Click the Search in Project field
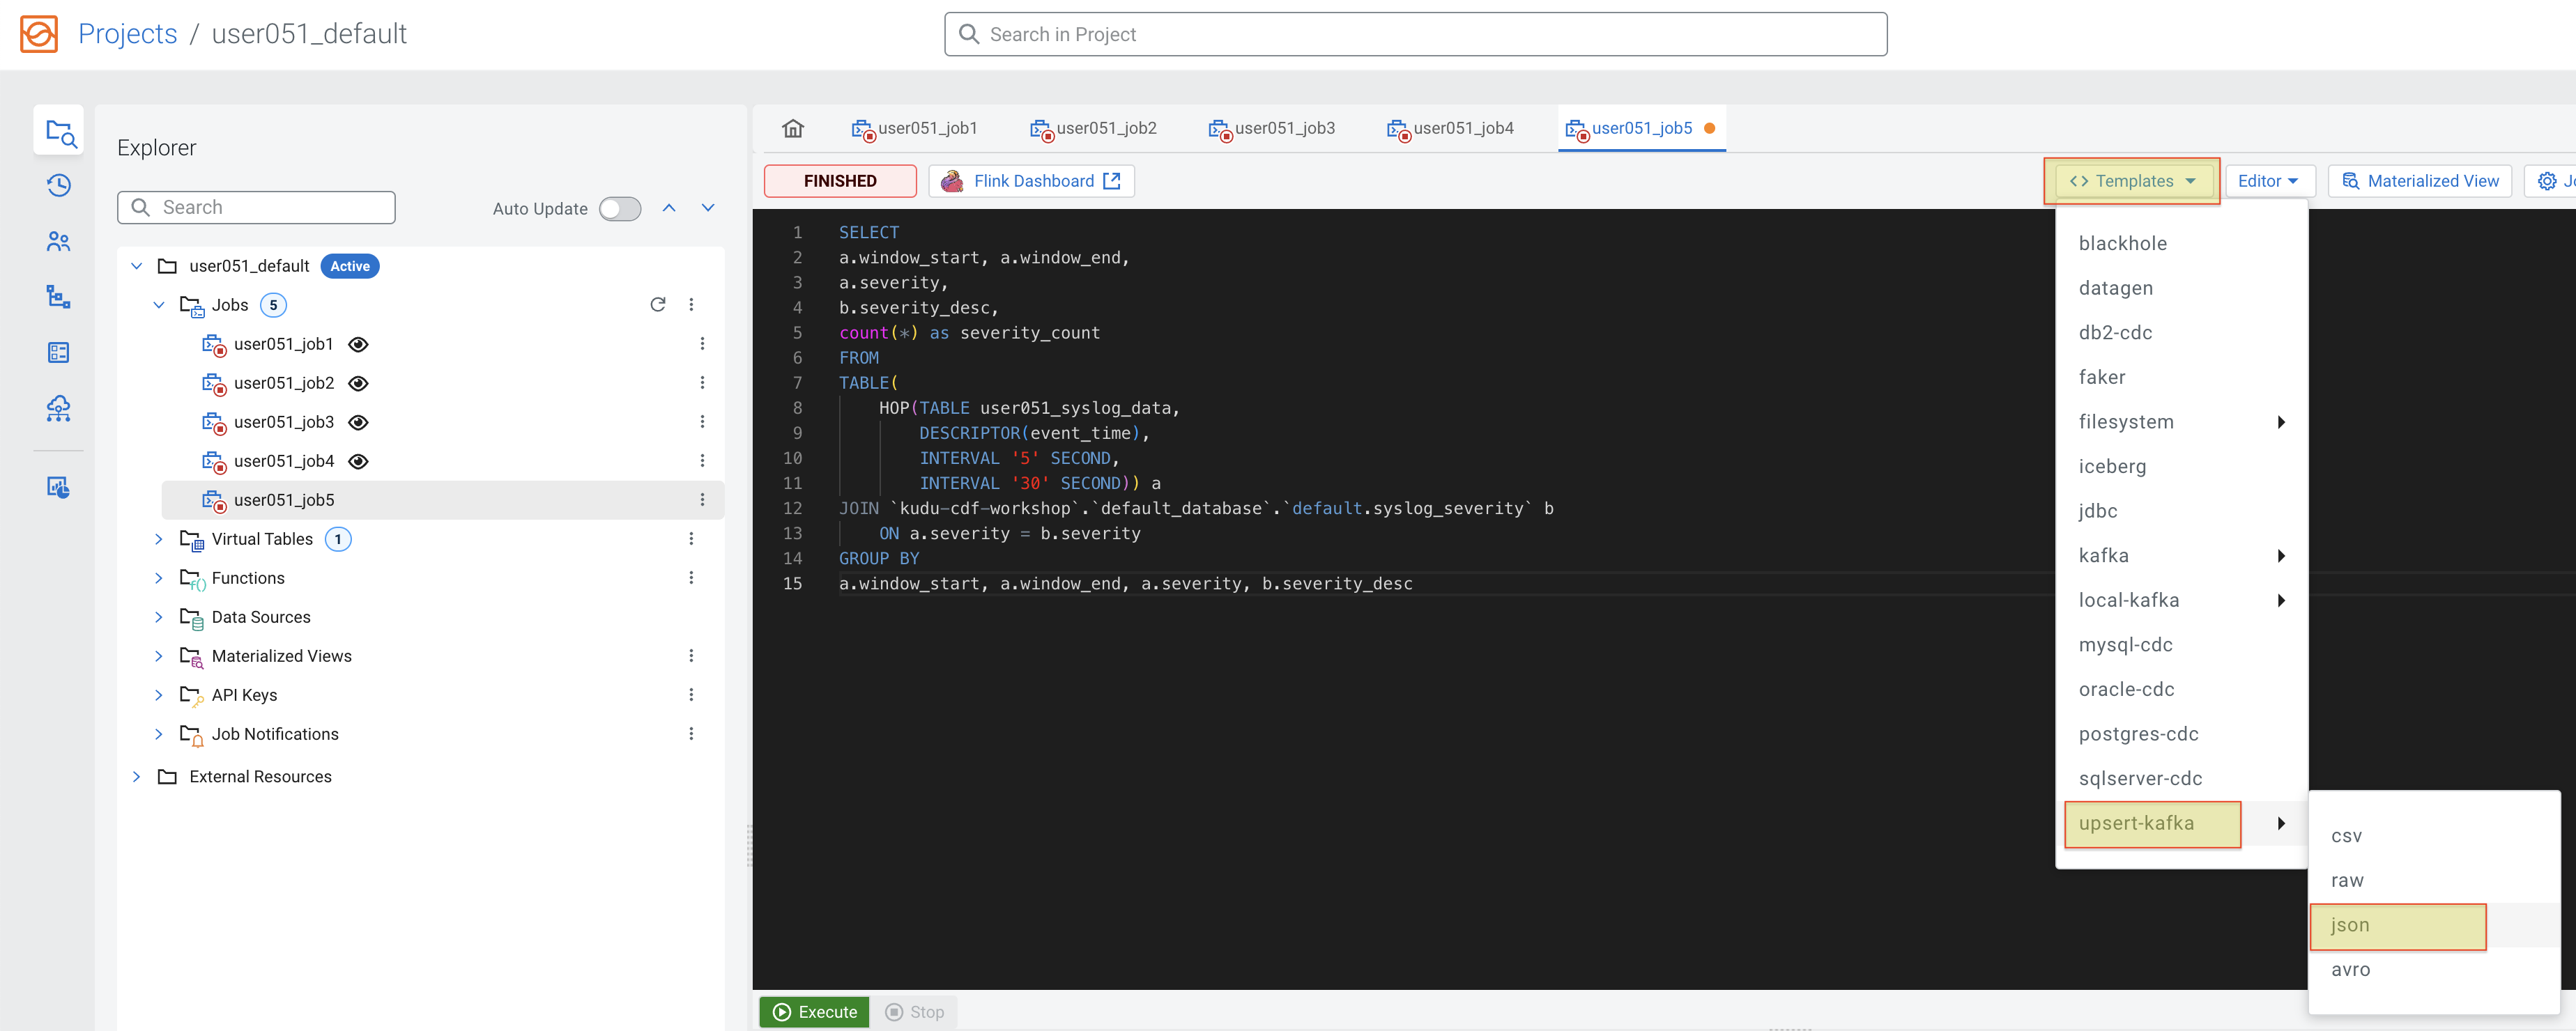Screen dimensions: 2576x1031 coord(1415,34)
